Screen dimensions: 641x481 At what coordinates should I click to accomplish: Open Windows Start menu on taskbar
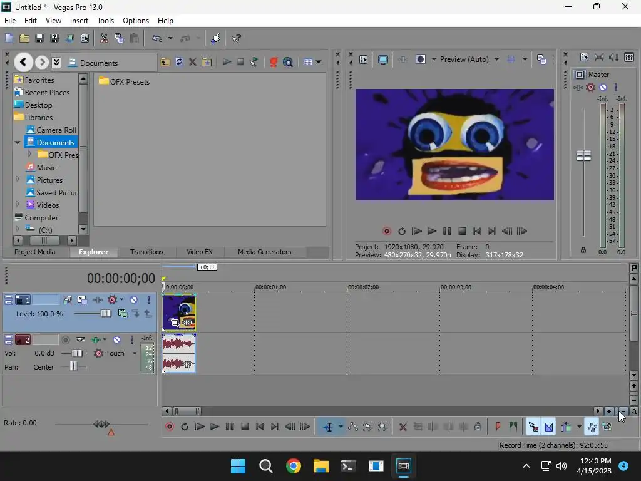238,466
